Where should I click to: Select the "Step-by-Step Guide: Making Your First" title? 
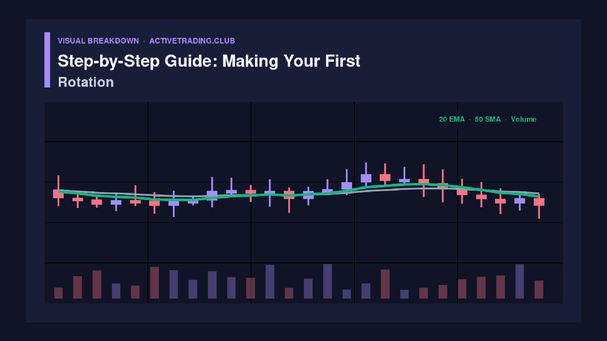[209, 61]
